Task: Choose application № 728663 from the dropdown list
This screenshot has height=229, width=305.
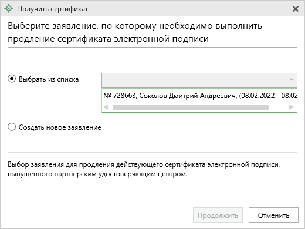Action: pyautogui.click(x=199, y=96)
